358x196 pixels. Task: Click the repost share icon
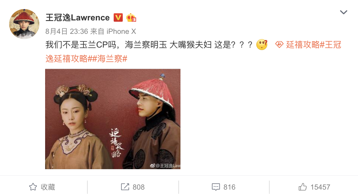coord(125,187)
